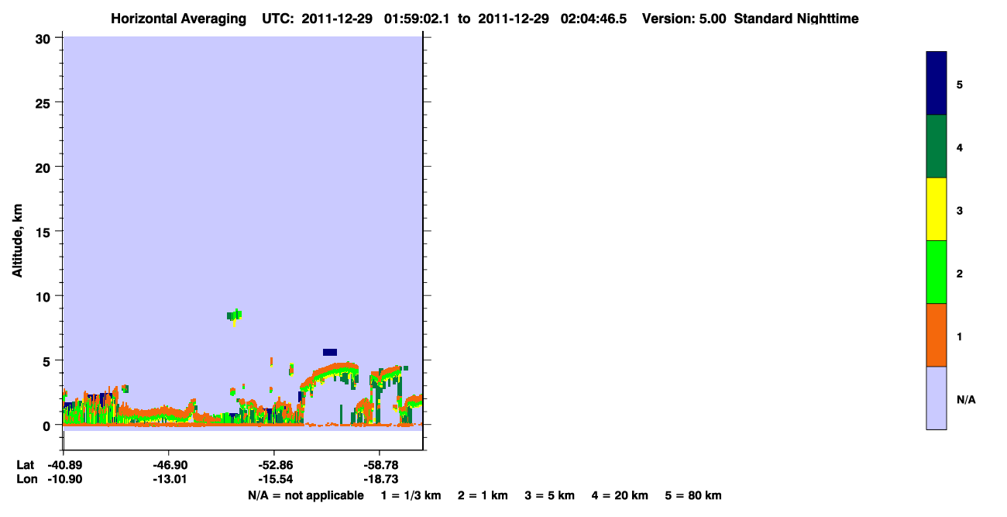Click the orange colorbar segment labeled 1
The width and height of the screenshot is (1007, 517).
[x=937, y=335]
